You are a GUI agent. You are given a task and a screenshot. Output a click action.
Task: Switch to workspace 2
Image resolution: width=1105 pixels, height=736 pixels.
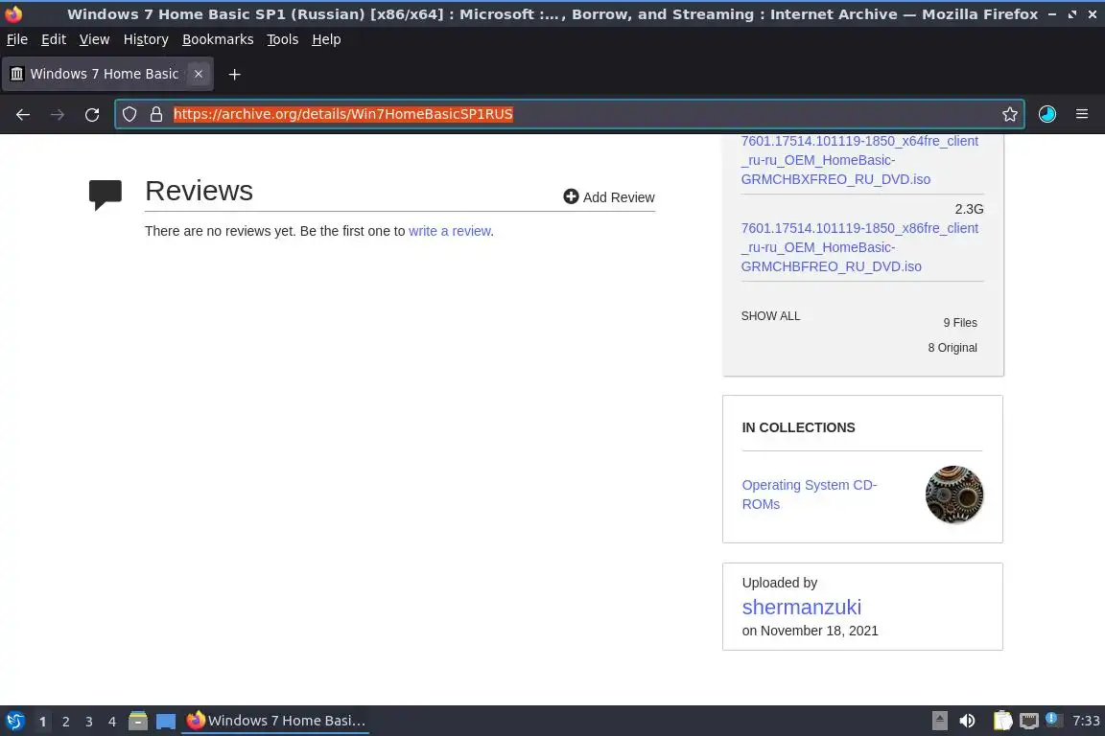click(x=65, y=722)
